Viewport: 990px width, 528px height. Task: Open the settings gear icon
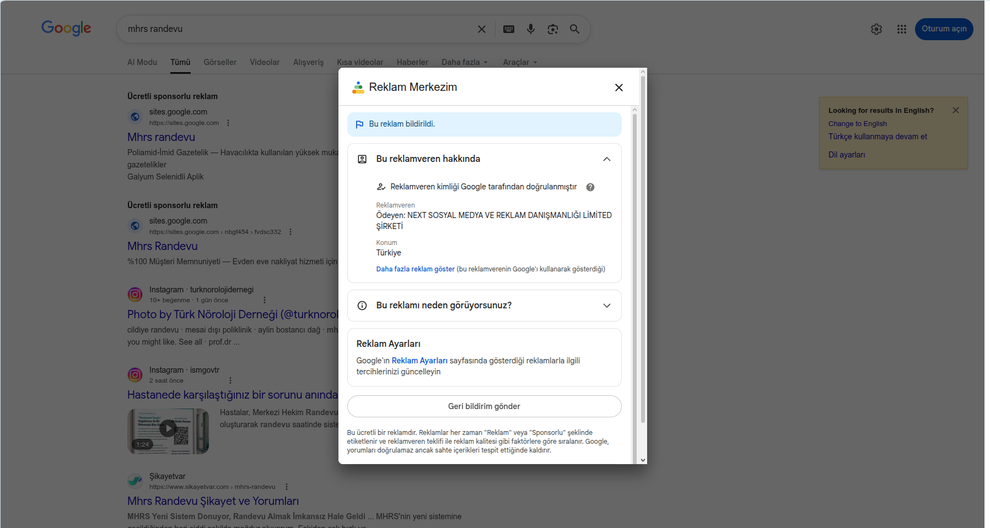876,29
